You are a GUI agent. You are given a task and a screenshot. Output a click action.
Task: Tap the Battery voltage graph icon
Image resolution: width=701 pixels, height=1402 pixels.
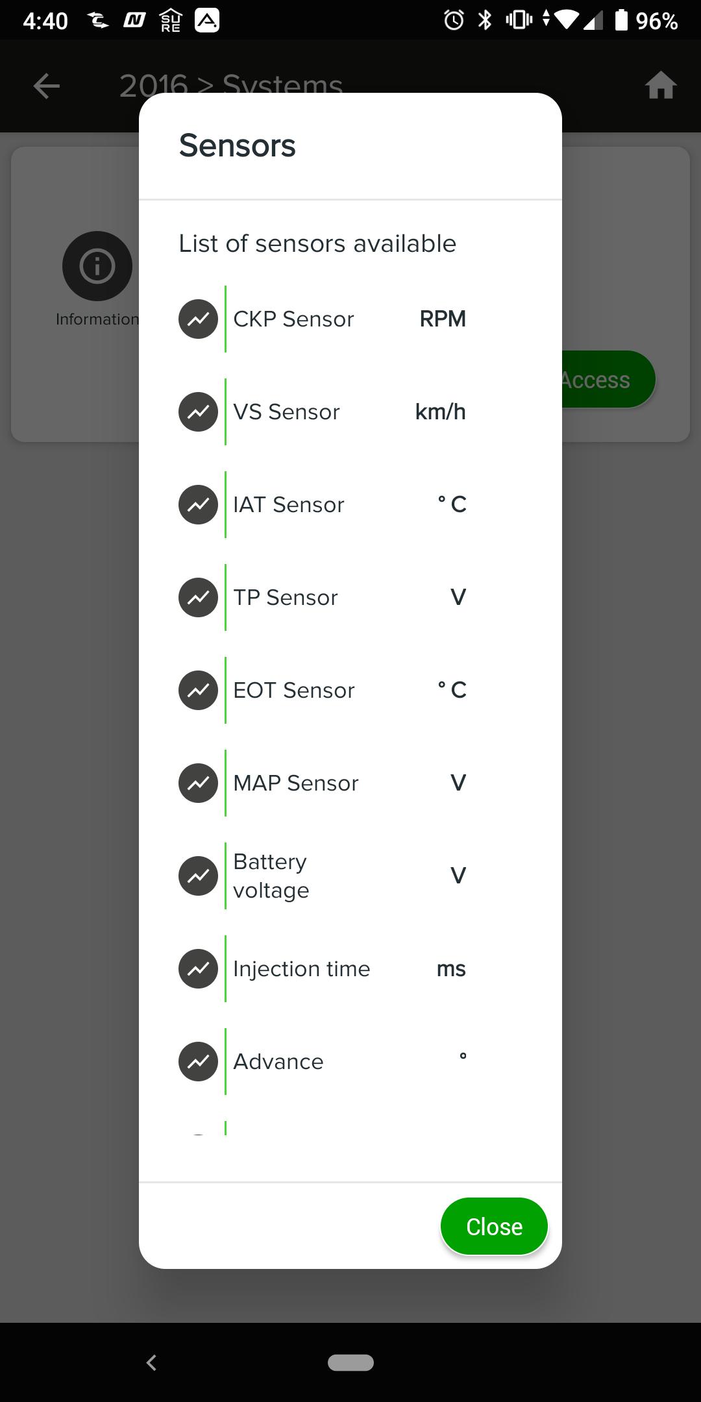[198, 876]
